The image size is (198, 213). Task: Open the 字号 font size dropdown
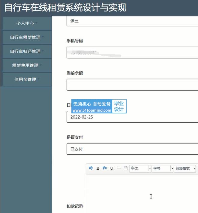(x=162, y=168)
